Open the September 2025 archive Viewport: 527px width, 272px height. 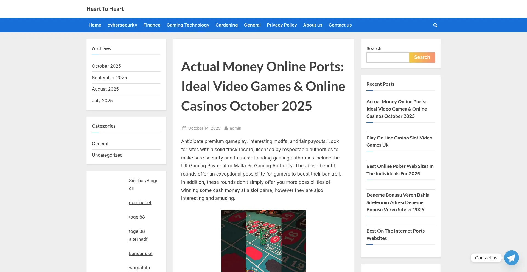click(109, 78)
